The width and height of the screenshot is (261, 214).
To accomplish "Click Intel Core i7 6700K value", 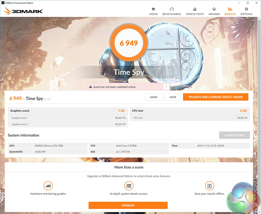I will [126, 146].
